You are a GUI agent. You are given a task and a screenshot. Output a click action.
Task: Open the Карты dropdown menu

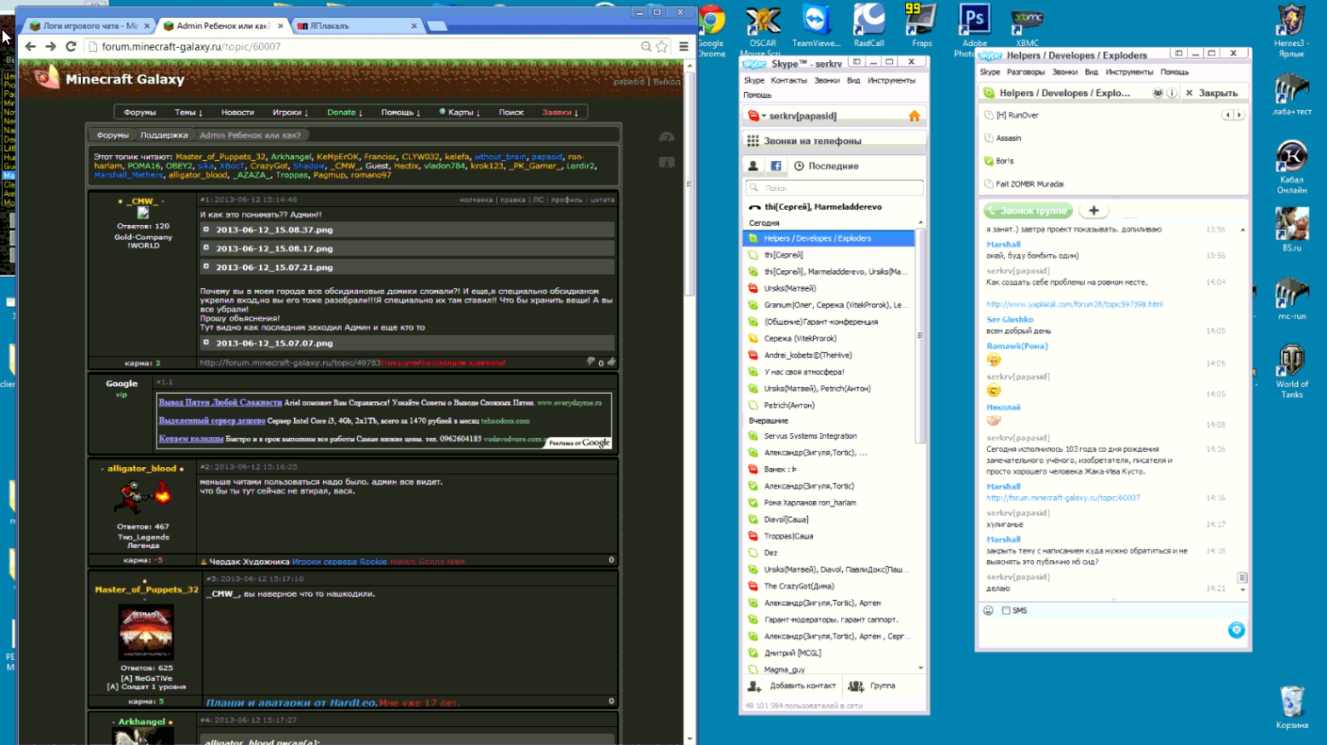click(460, 113)
